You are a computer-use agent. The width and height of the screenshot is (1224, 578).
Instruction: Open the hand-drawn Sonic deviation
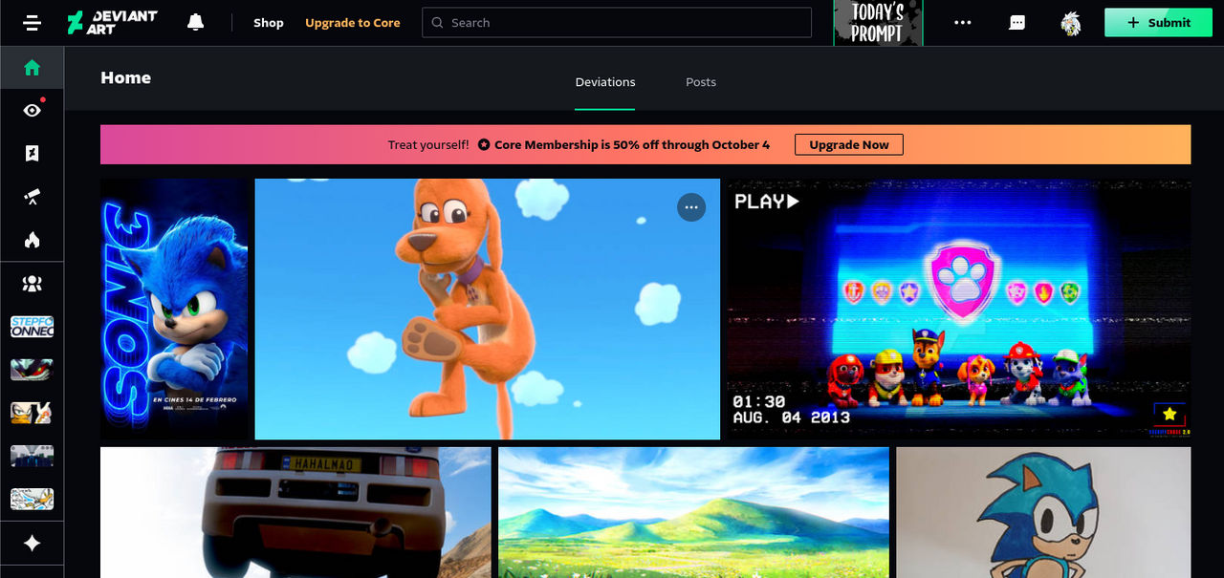(1043, 512)
